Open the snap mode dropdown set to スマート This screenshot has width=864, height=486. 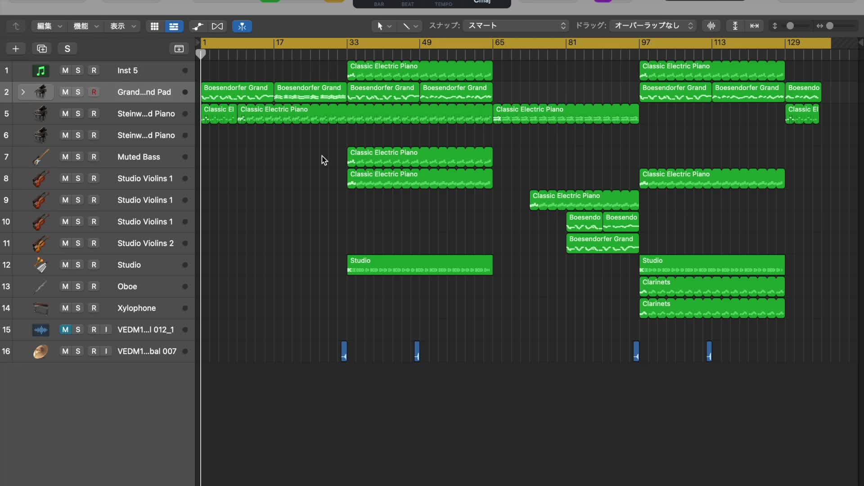[x=516, y=26]
